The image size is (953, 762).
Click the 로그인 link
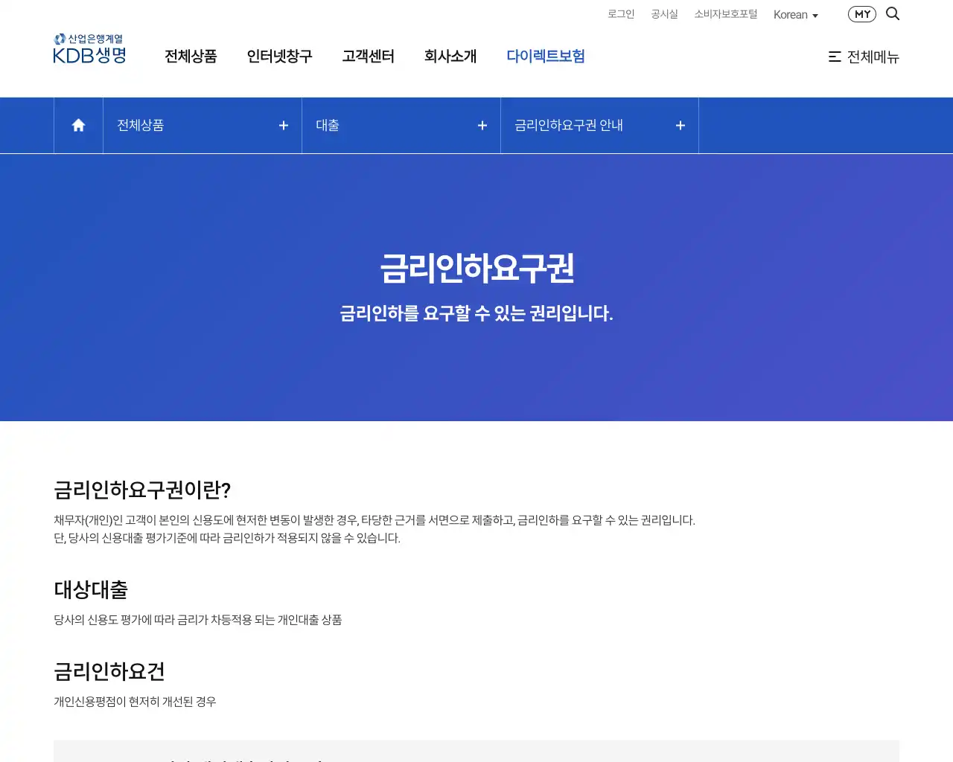[620, 13]
